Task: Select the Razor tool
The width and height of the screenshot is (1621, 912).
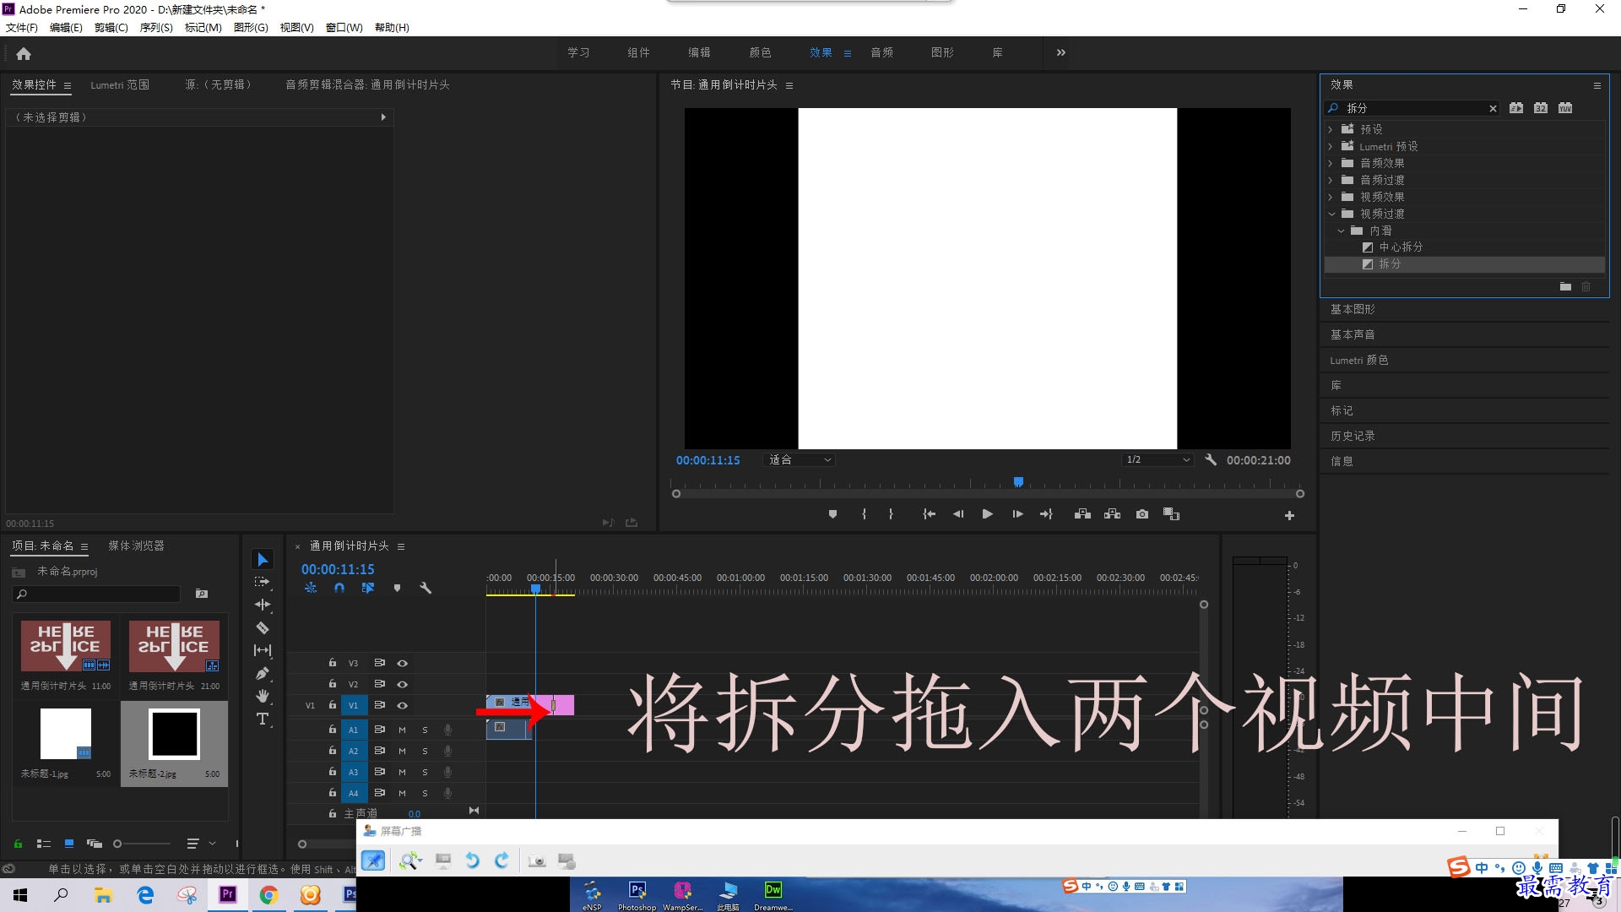Action: click(x=263, y=627)
